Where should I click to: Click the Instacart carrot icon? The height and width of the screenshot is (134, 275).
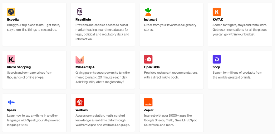point(148,12)
